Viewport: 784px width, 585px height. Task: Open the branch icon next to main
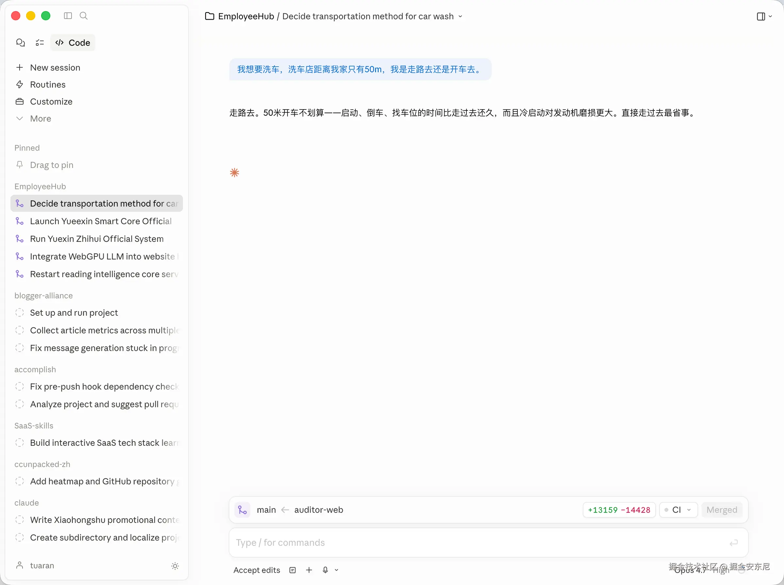point(242,510)
